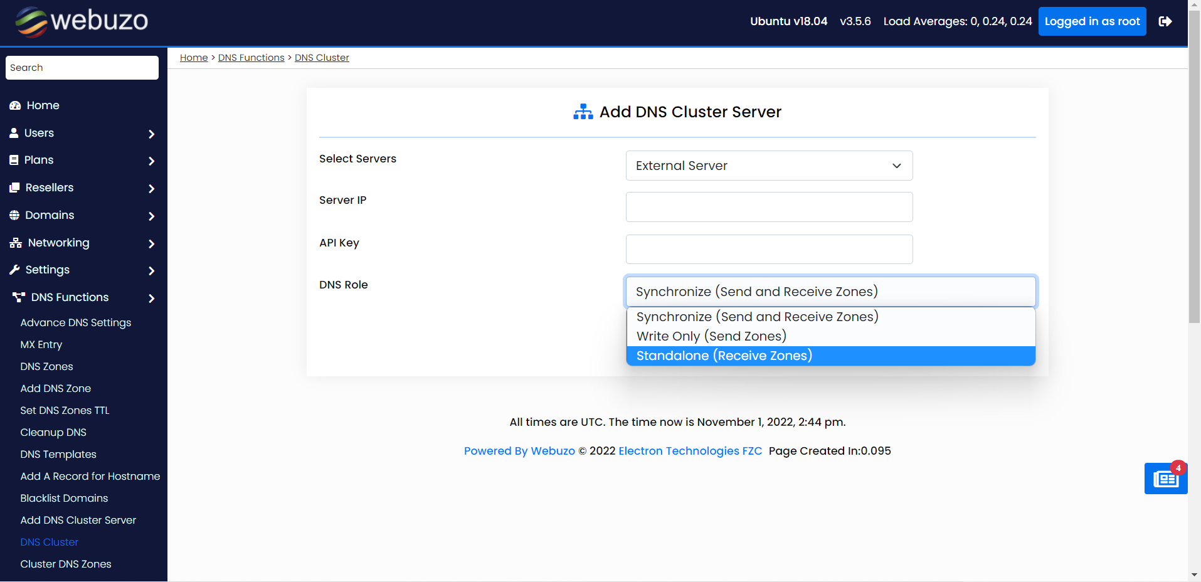Follow the Electron Technologies FZC link
The image size is (1201, 582).
690,451
